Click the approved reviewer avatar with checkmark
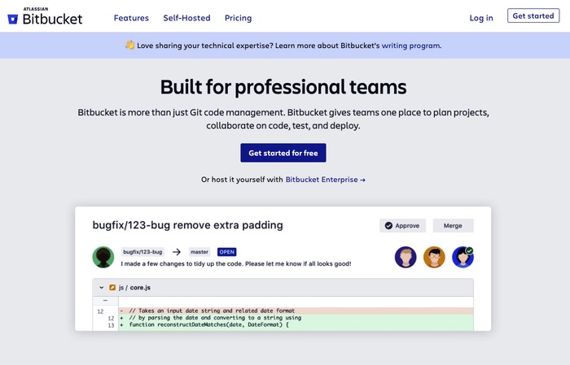Screen dimensions: 570x365 point(463,257)
